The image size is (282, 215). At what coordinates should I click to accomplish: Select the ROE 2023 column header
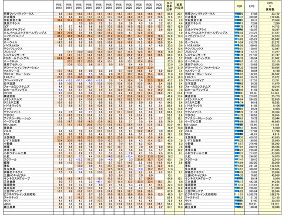tap(159, 6)
